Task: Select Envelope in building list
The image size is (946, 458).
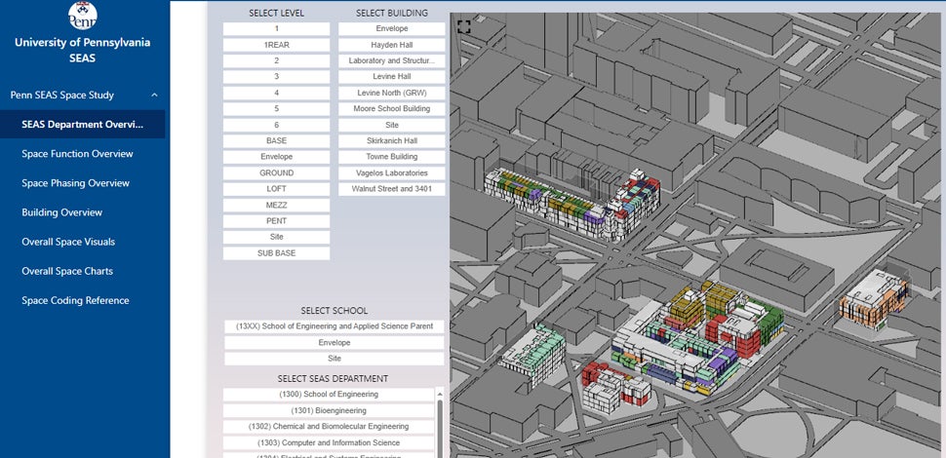Action: tap(391, 29)
